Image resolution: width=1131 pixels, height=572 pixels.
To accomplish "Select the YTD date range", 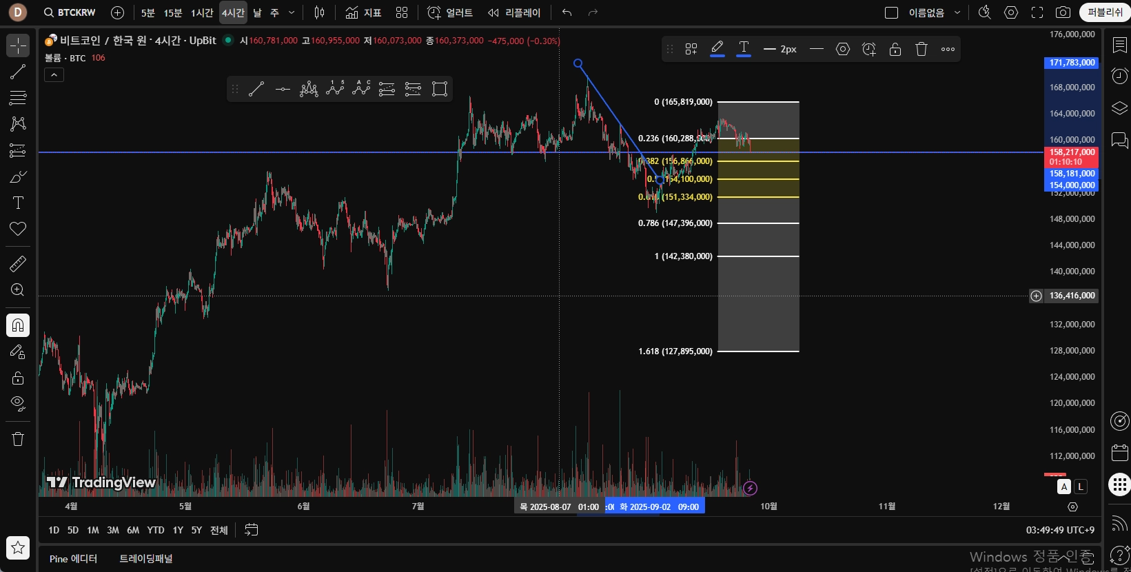I will [x=156, y=530].
